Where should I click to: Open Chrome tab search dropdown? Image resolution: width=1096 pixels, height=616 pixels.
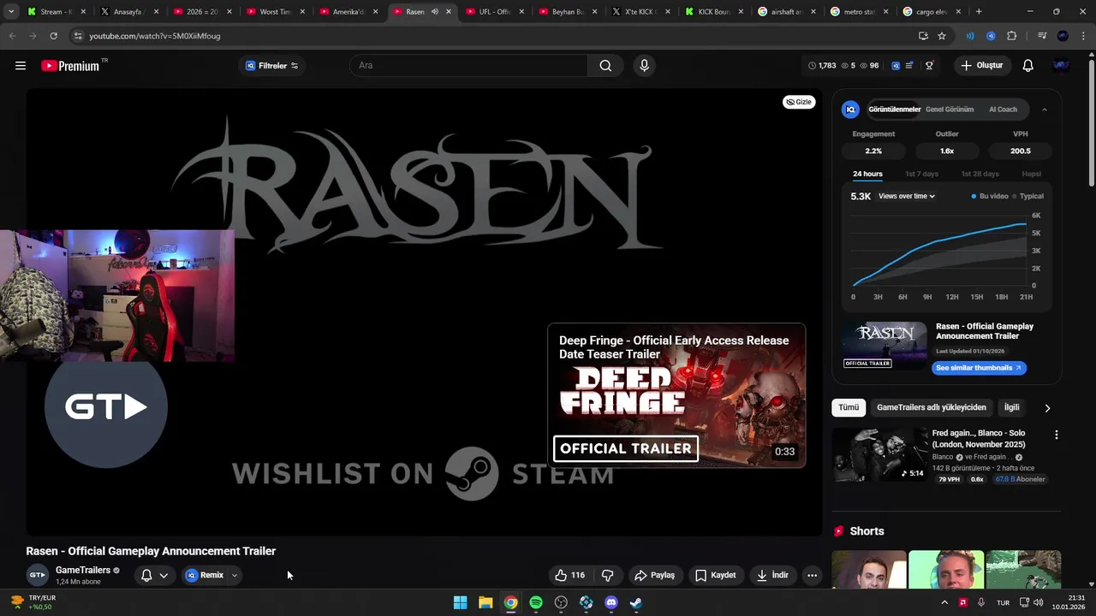(11, 12)
